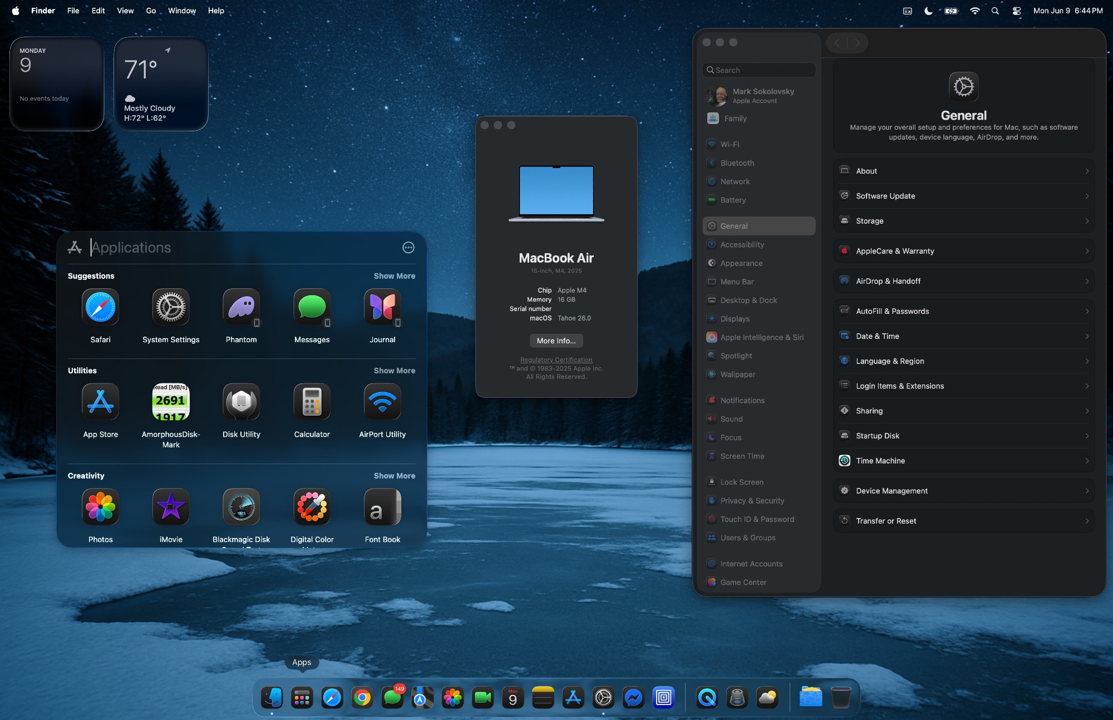The width and height of the screenshot is (1113, 720).
Task: Open the Apple menu
Action: point(16,11)
